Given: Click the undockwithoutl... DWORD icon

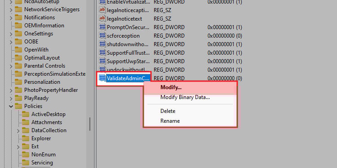Looking at the screenshot, I should pos(102,69).
